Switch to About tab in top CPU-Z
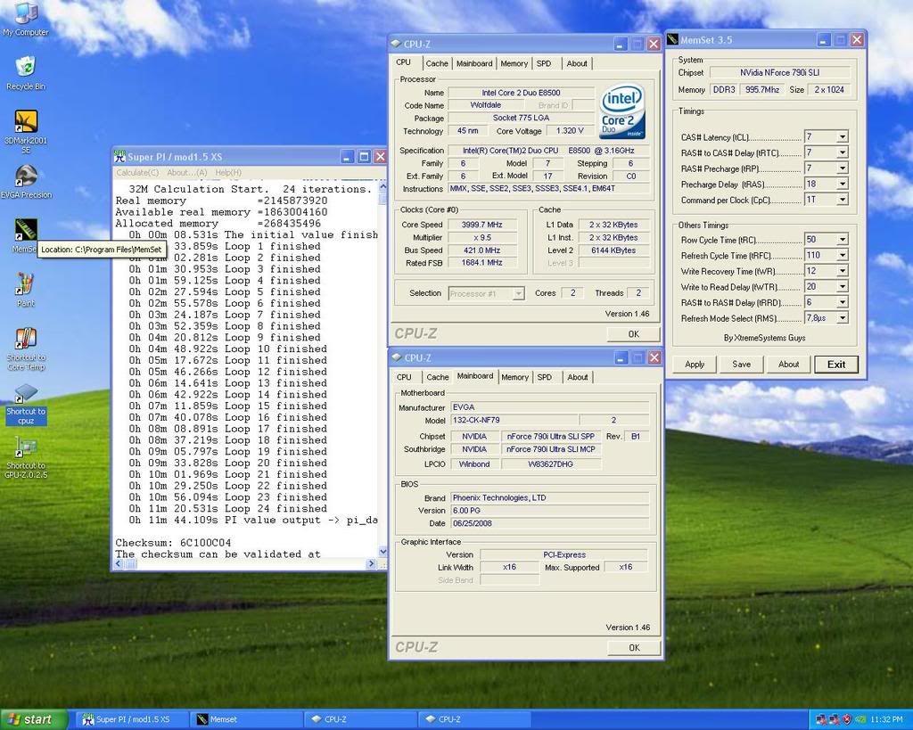Image resolution: width=913 pixels, height=730 pixels. pyautogui.click(x=577, y=63)
